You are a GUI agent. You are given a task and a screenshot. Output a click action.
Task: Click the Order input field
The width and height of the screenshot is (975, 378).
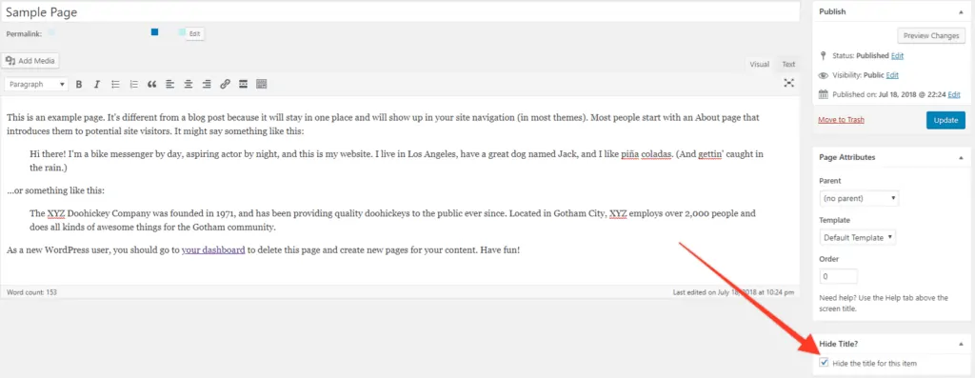839,276
